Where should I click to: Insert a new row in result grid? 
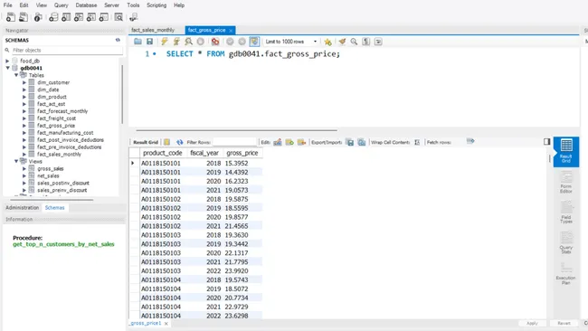(289, 142)
